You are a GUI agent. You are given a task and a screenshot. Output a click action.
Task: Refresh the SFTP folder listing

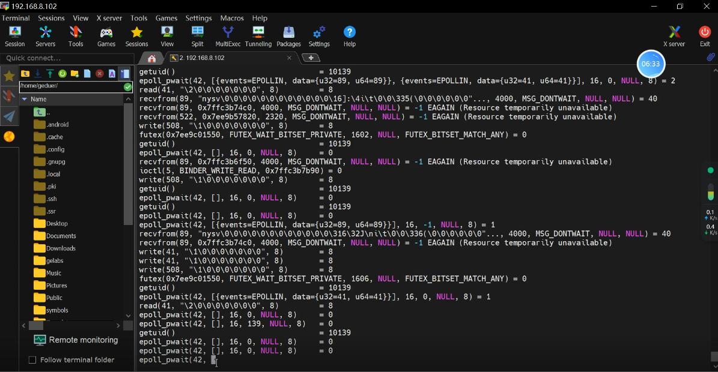(62, 74)
